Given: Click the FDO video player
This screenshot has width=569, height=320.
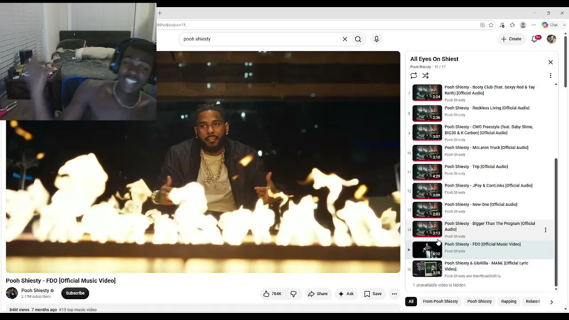Looking at the screenshot, I should (203, 162).
